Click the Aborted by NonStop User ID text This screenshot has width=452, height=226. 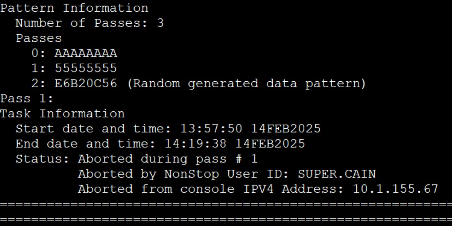184,174
